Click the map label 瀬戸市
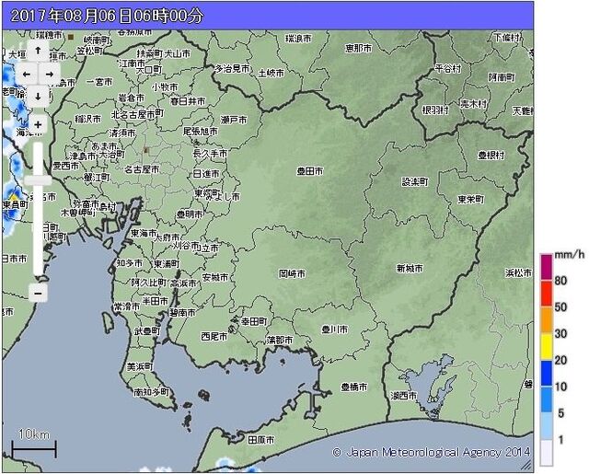Image resolution: width=589 pixels, height=474 pixels. 234,120
